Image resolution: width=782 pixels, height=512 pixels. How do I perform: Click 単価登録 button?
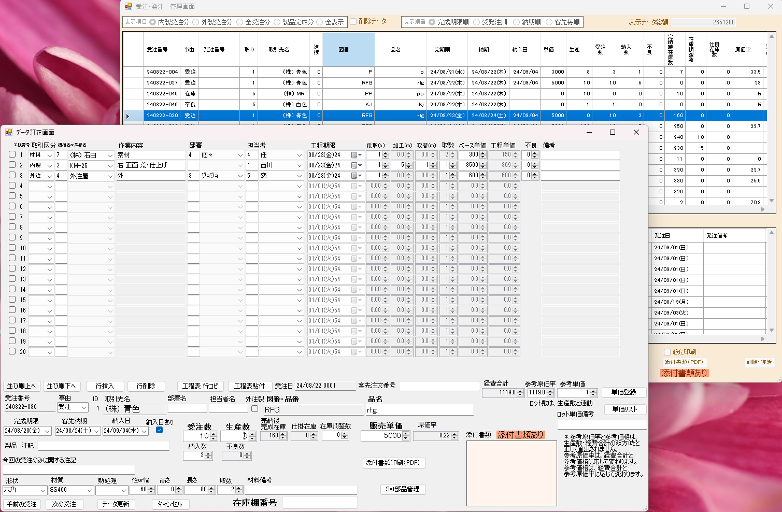623,392
